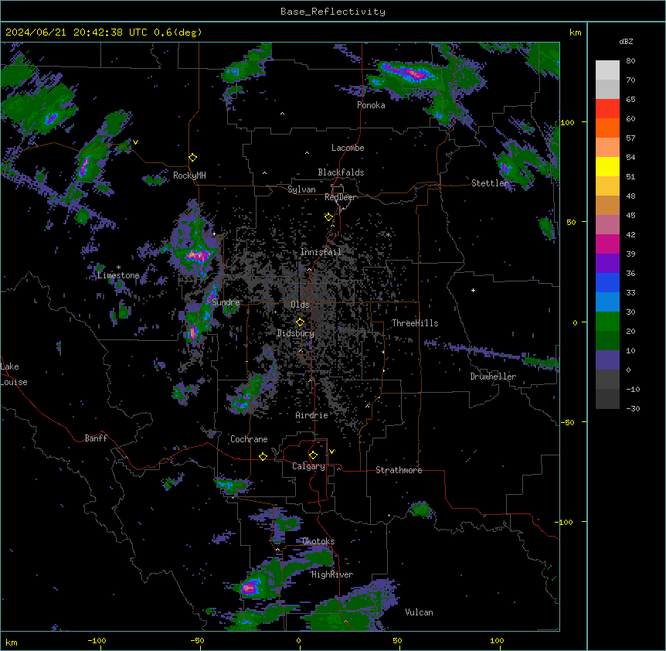The width and height of the screenshot is (666, 651).
Task: Click the yellow diamond marker near RockyMH
Action: click(192, 158)
